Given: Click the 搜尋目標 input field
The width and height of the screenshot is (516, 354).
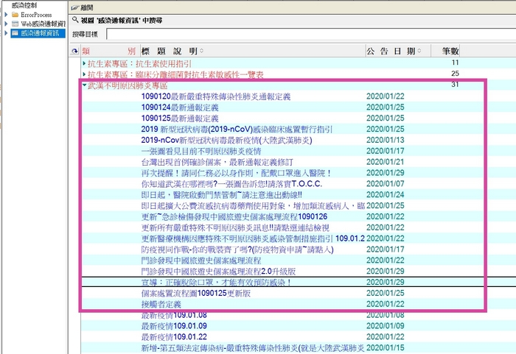Looking at the screenshot, I should click(x=310, y=34).
